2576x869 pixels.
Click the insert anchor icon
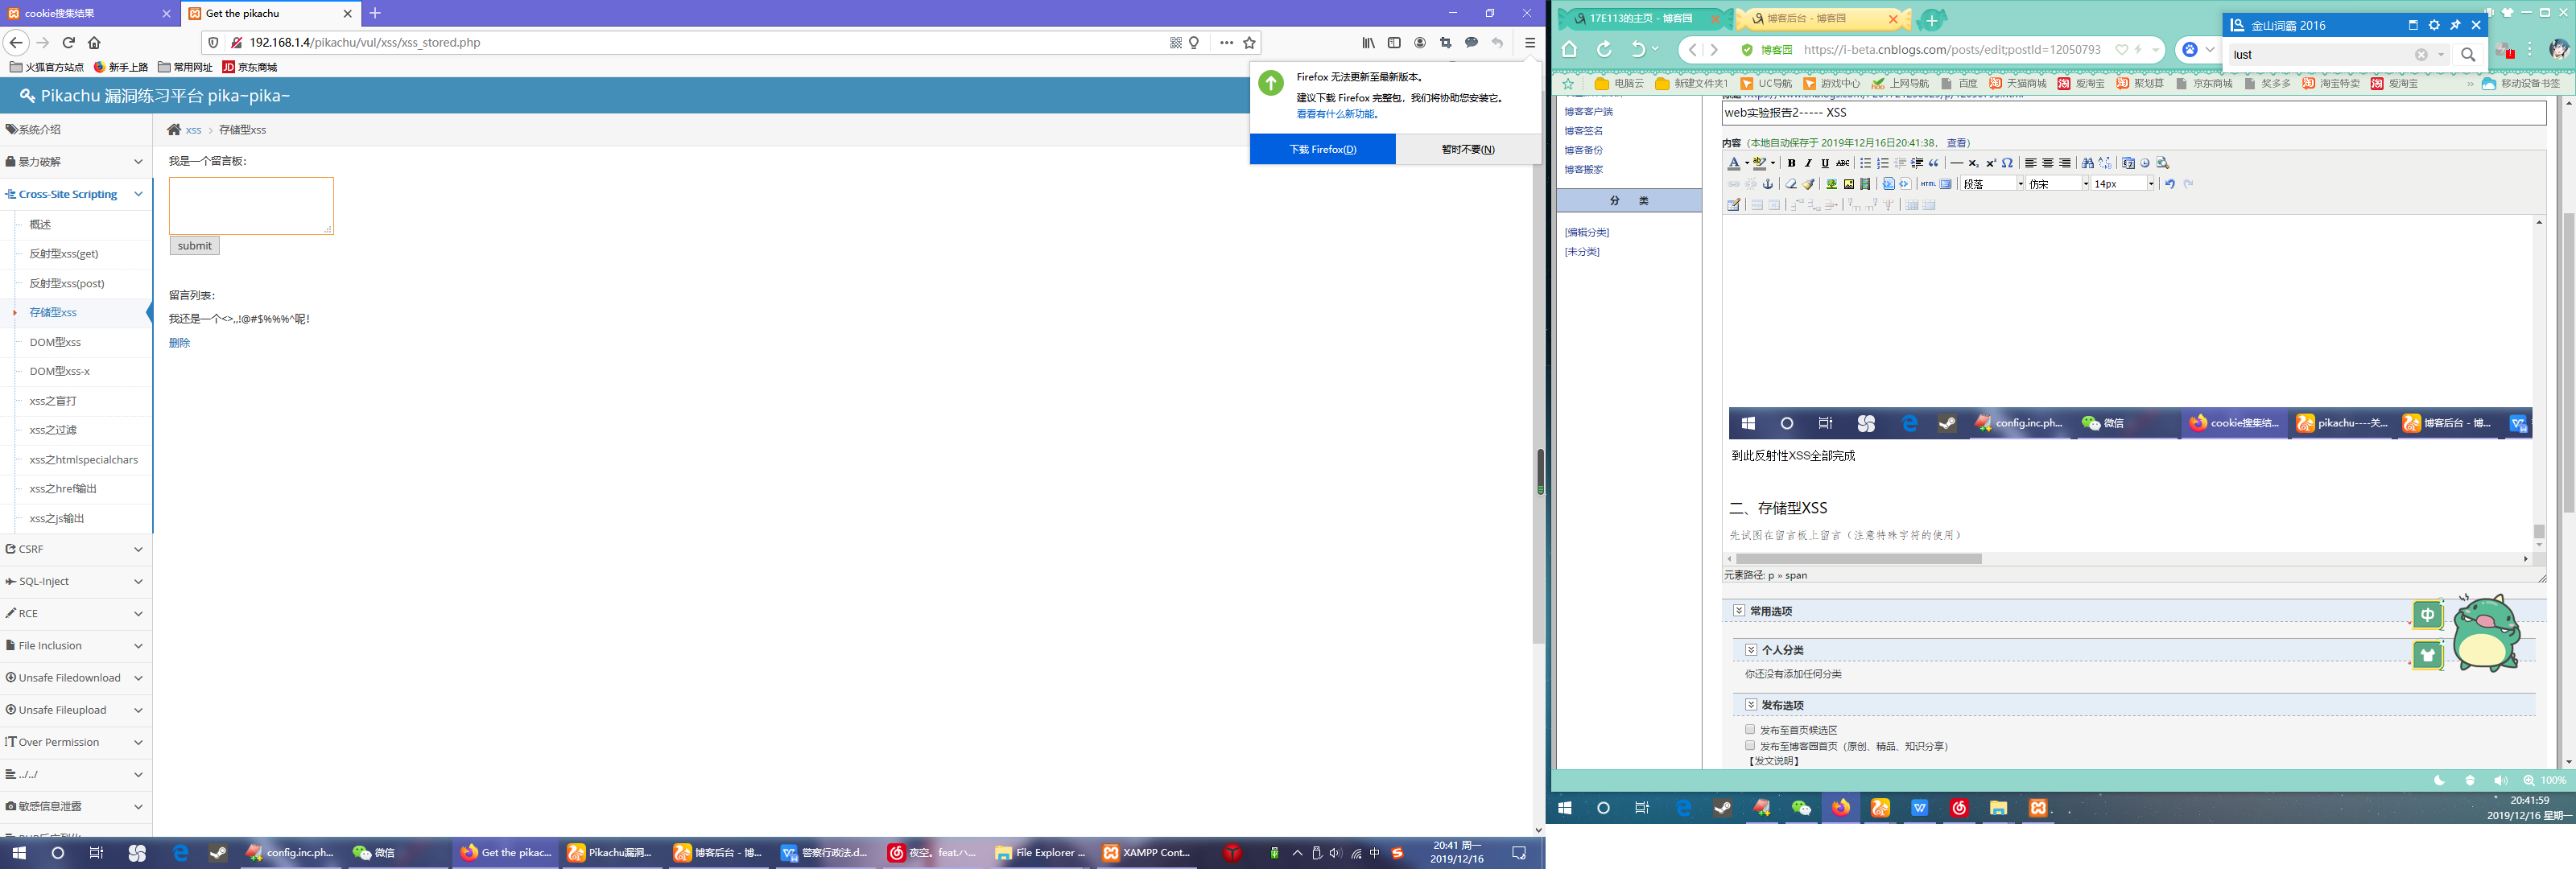click(1768, 185)
